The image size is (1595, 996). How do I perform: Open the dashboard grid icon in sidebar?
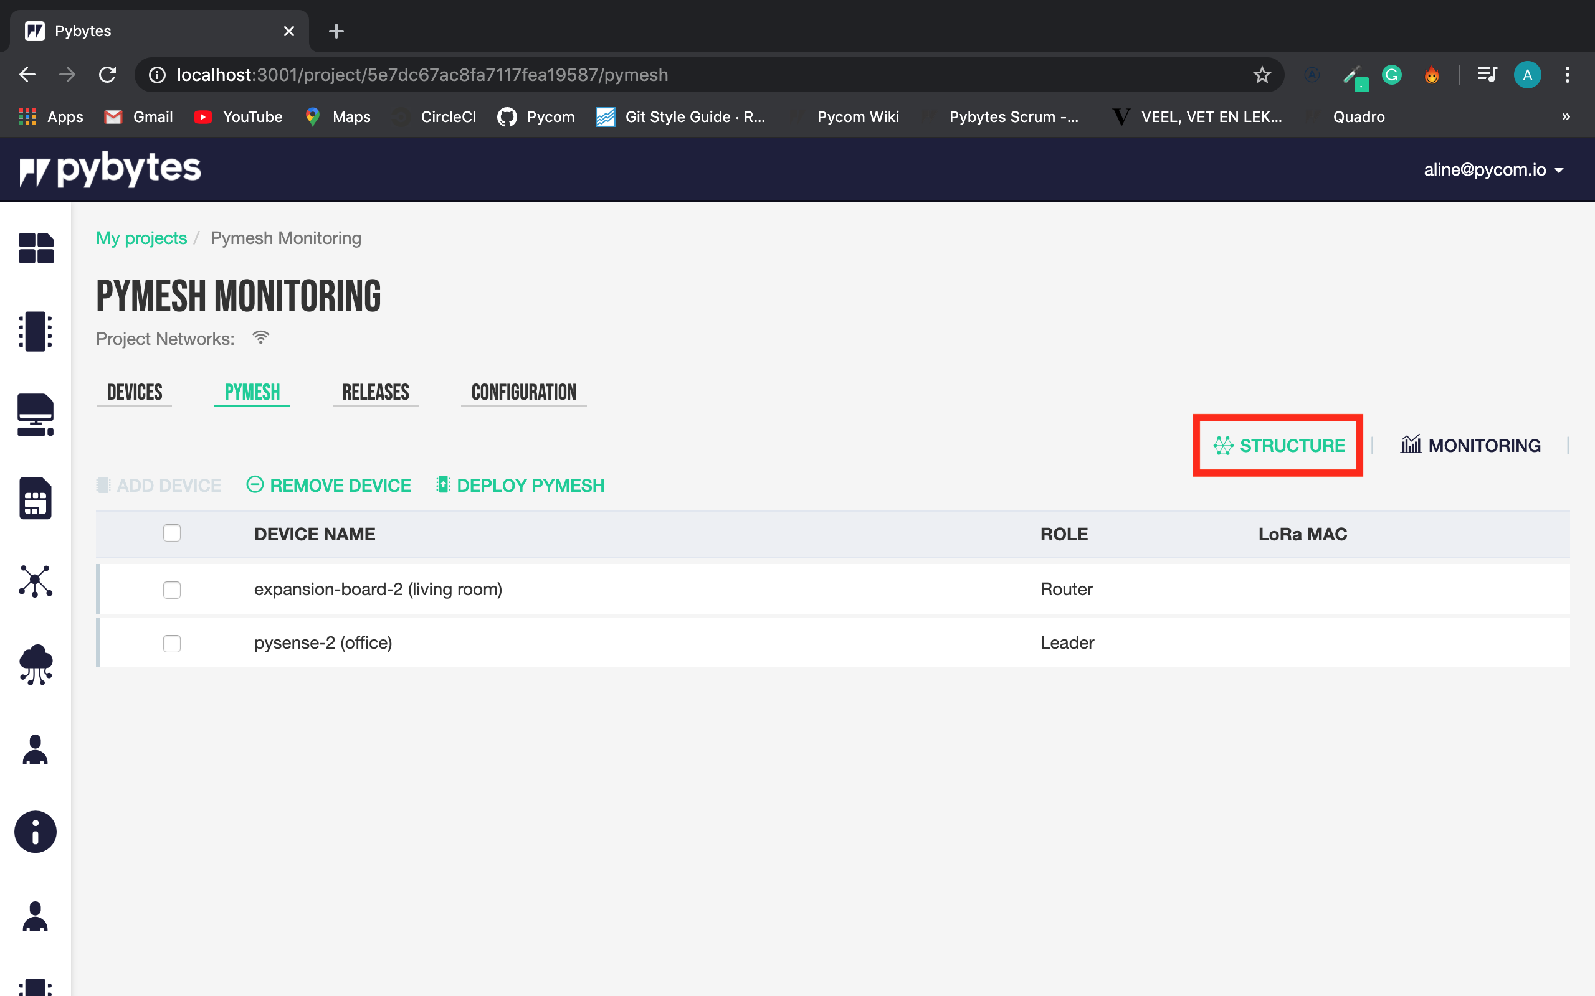(36, 248)
